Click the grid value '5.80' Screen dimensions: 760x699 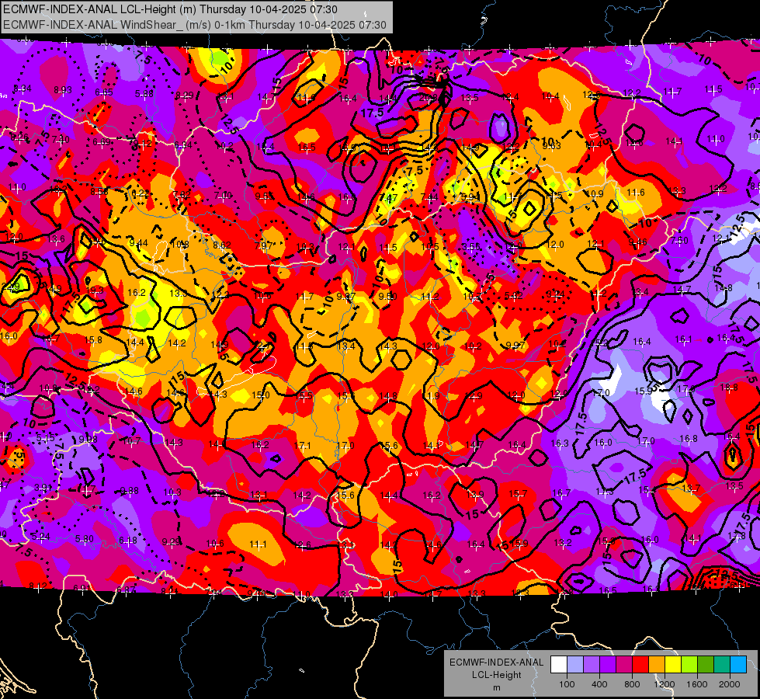(85, 539)
